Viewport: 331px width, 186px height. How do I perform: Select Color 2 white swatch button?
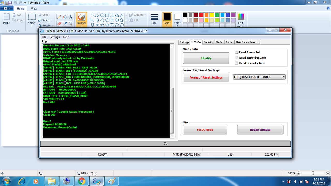click(177, 20)
